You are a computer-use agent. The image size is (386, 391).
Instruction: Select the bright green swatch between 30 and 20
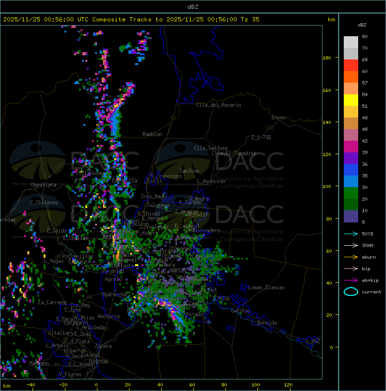coord(351,193)
